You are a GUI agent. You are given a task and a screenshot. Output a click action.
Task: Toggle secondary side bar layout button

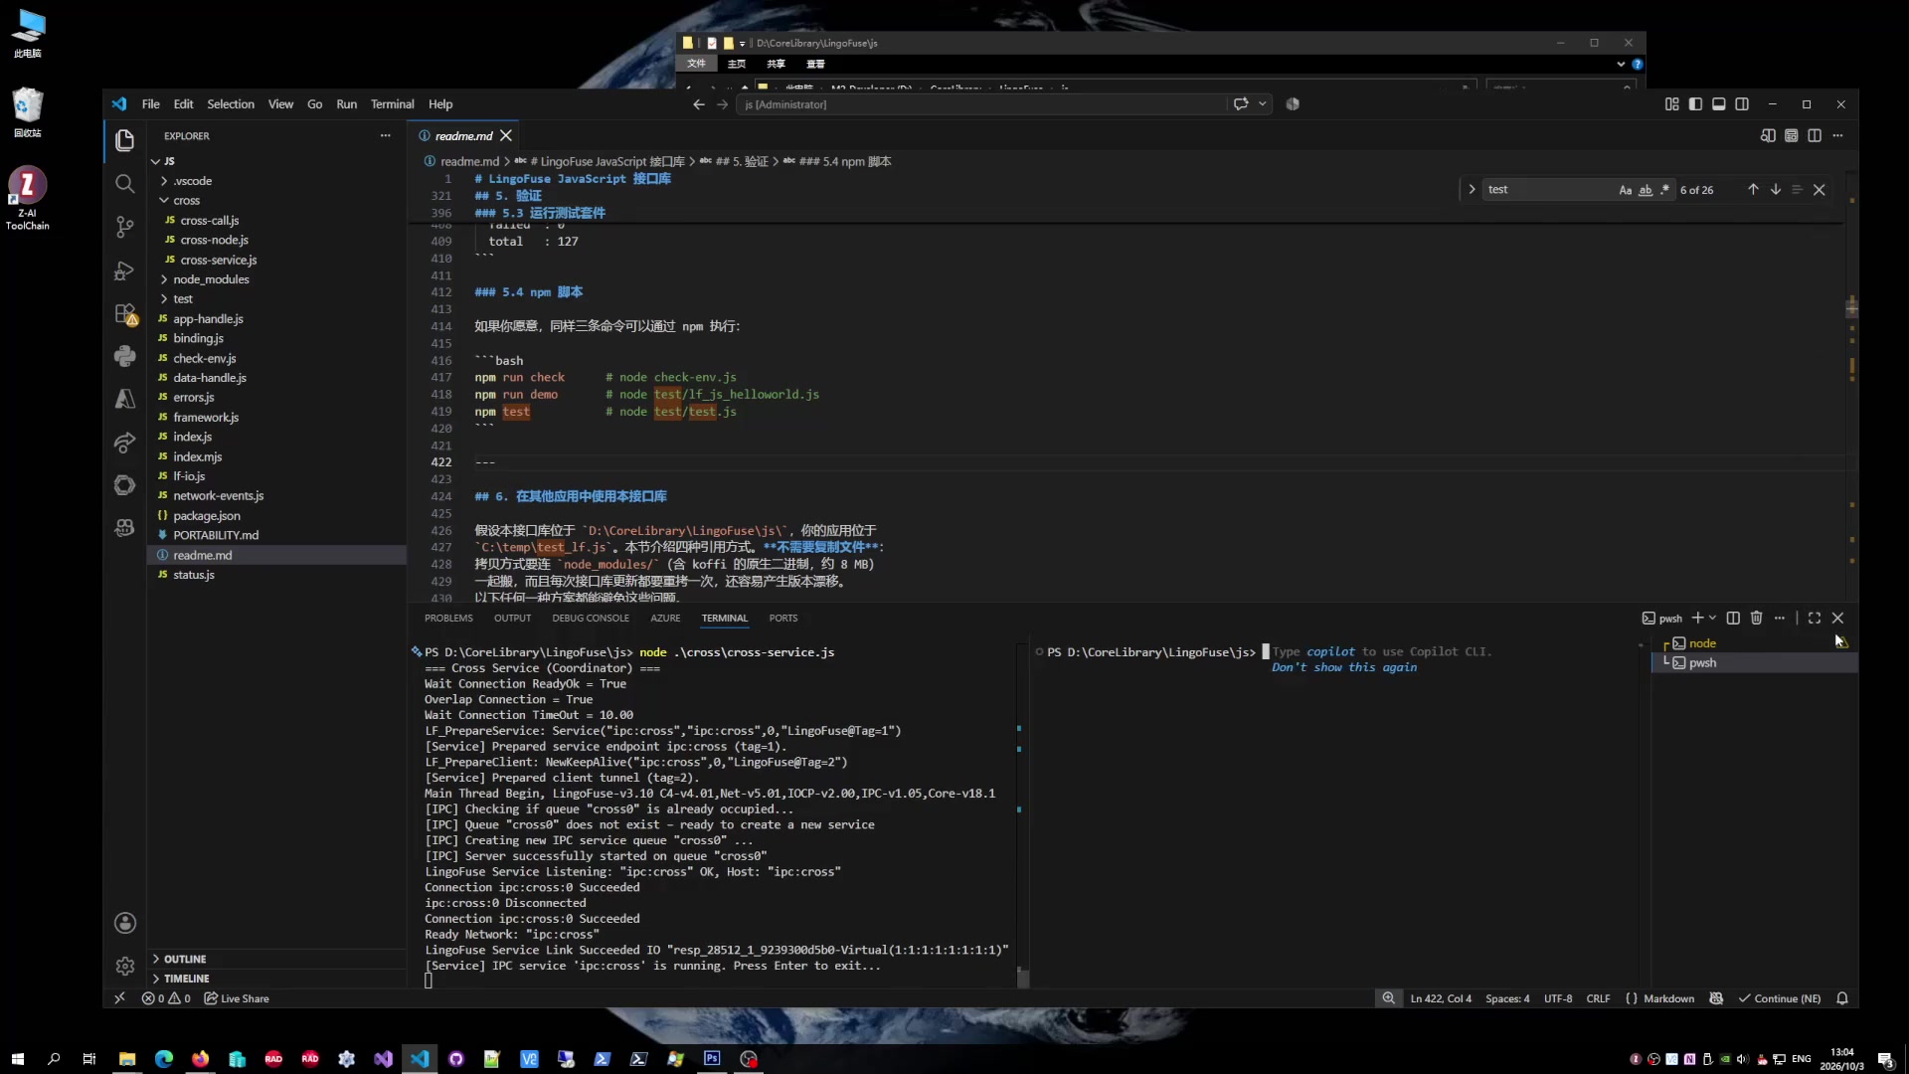click(x=1742, y=103)
